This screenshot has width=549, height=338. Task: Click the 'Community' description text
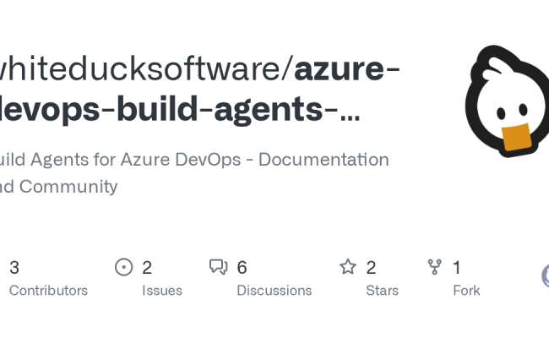(x=68, y=187)
